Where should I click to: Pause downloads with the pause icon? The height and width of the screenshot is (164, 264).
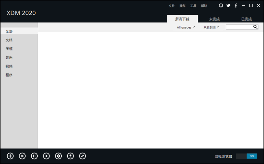[34, 156]
